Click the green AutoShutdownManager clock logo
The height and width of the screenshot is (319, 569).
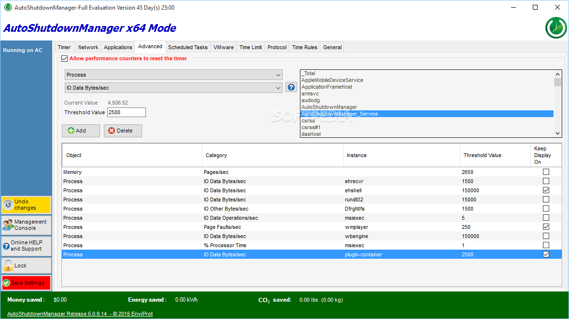pyautogui.click(x=556, y=27)
